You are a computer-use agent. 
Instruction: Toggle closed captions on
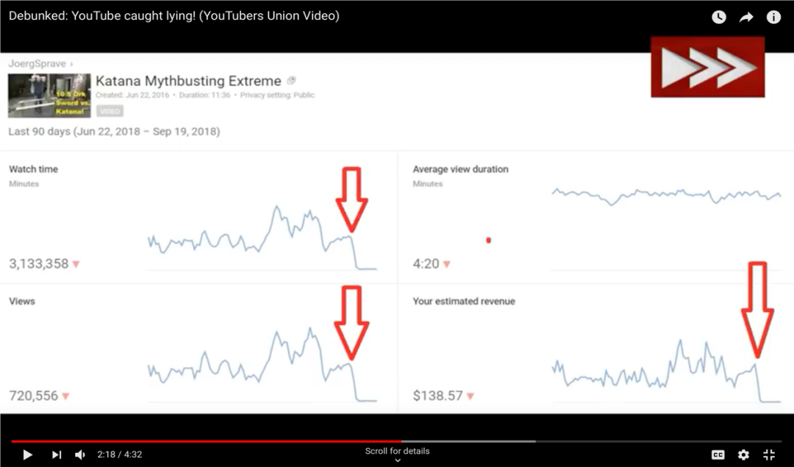718,454
